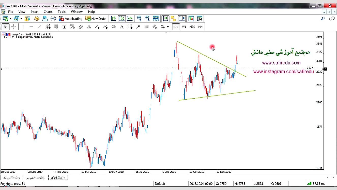Image resolution: width=337 pixels, height=190 pixels.
Task: Click the Tile Windows icon
Action: [x=156, y=19]
